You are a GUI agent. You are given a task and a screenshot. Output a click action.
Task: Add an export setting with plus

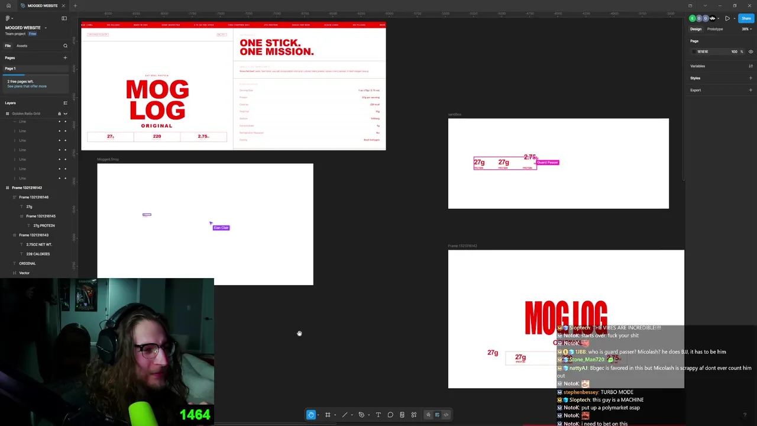tap(750, 91)
